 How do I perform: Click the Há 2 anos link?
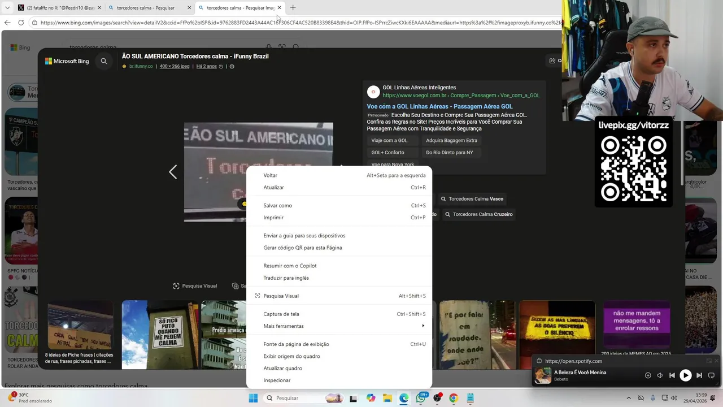coord(206,66)
